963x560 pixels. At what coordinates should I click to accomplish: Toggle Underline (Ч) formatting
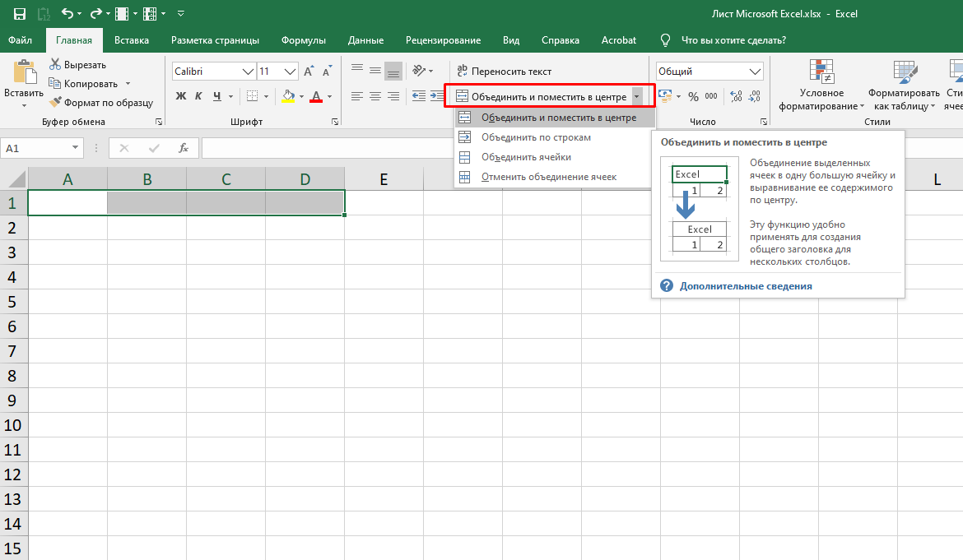pos(216,96)
